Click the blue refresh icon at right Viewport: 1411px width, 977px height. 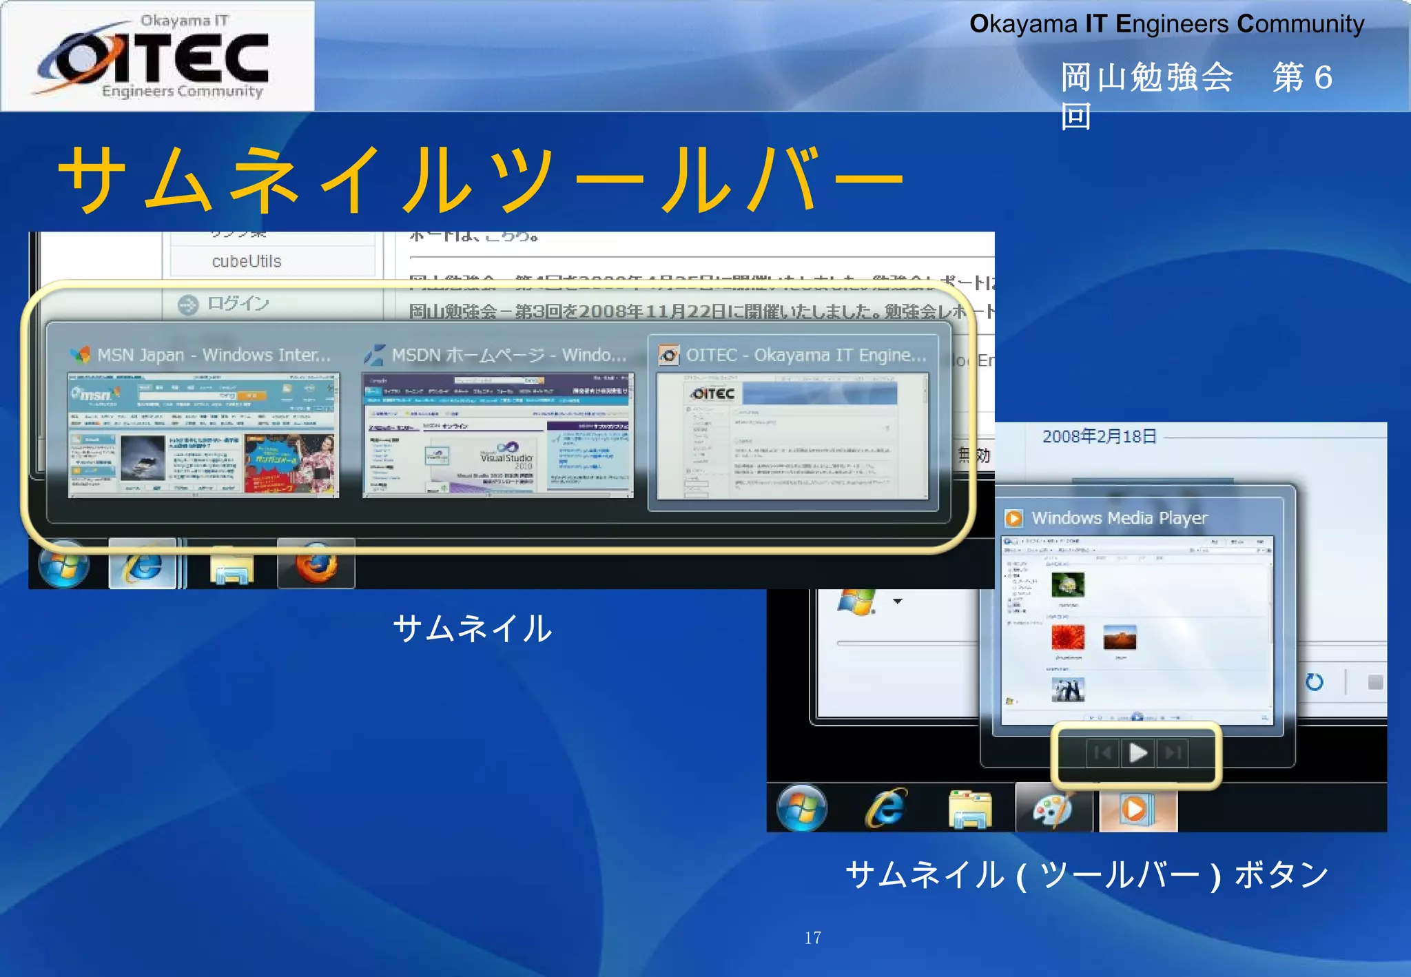[1315, 682]
